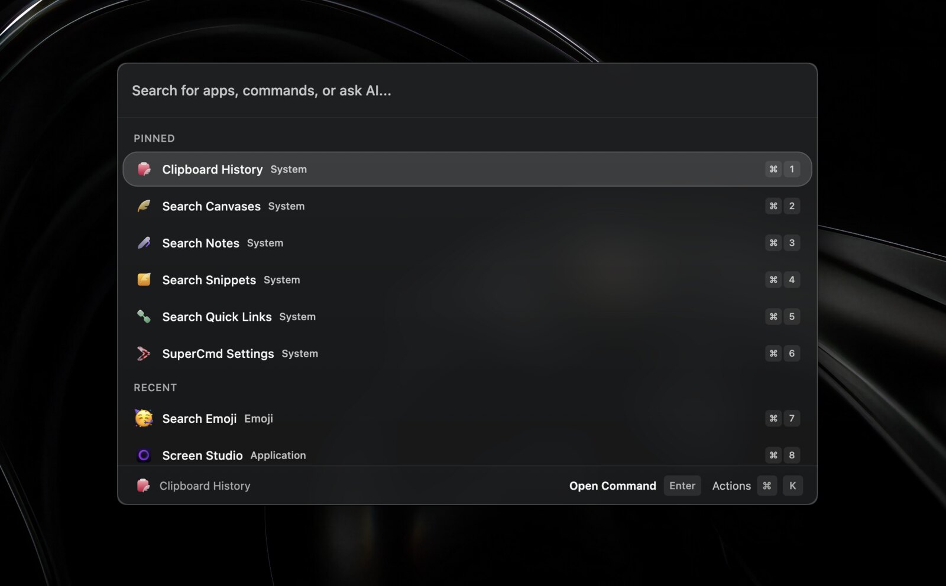Click the shortcut number 1 badge
The image size is (946, 586).
[x=792, y=169]
